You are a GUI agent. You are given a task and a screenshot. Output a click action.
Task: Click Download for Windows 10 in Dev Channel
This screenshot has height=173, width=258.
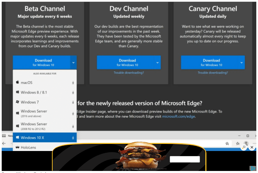click(126, 62)
